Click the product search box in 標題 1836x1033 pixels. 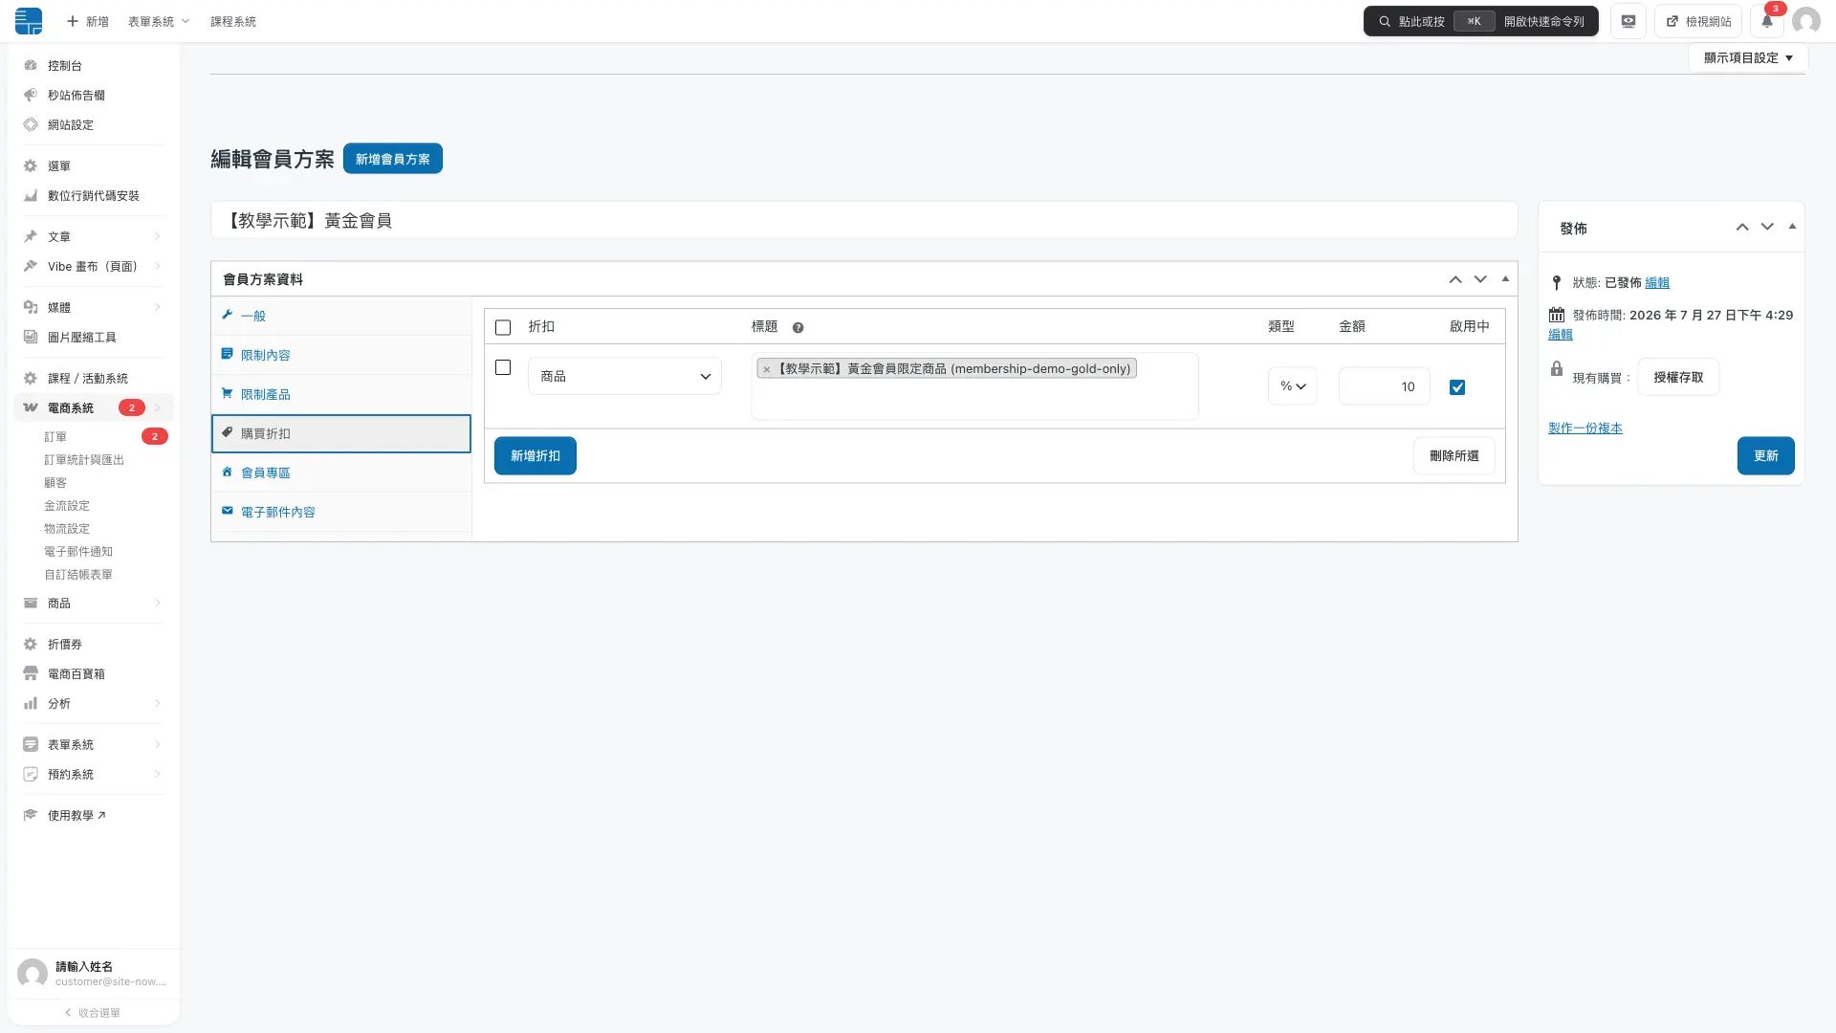[x=974, y=386]
